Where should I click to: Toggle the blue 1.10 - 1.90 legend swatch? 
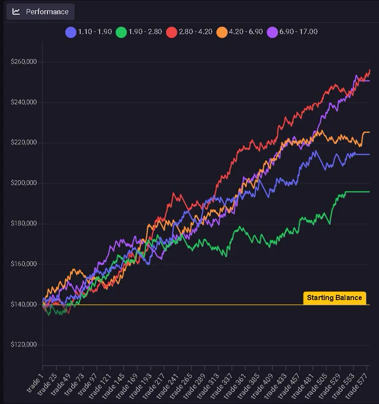71,32
